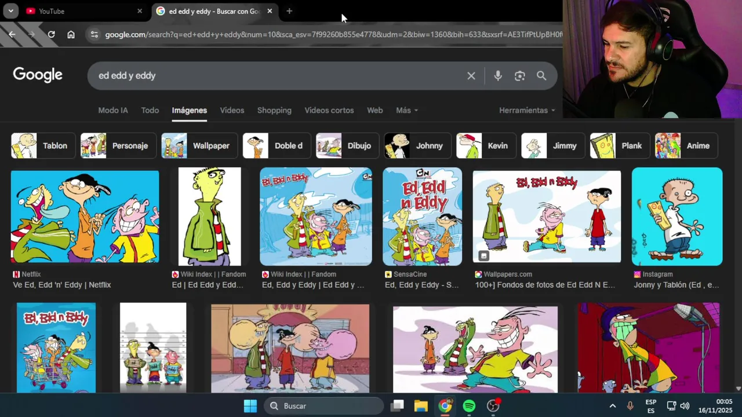This screenshot has width=742, height=417.
Task: Filter by the Personaje chip
Action: (118, 146)
